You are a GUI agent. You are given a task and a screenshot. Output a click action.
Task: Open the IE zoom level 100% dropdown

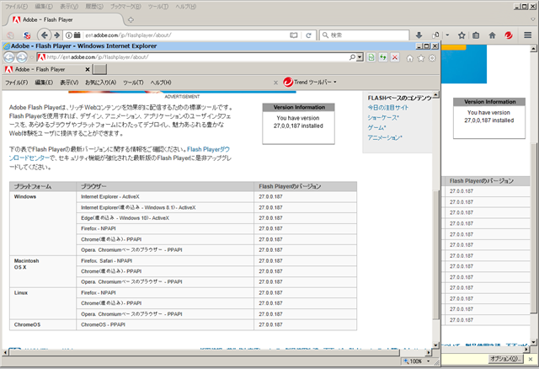[429, 361]
